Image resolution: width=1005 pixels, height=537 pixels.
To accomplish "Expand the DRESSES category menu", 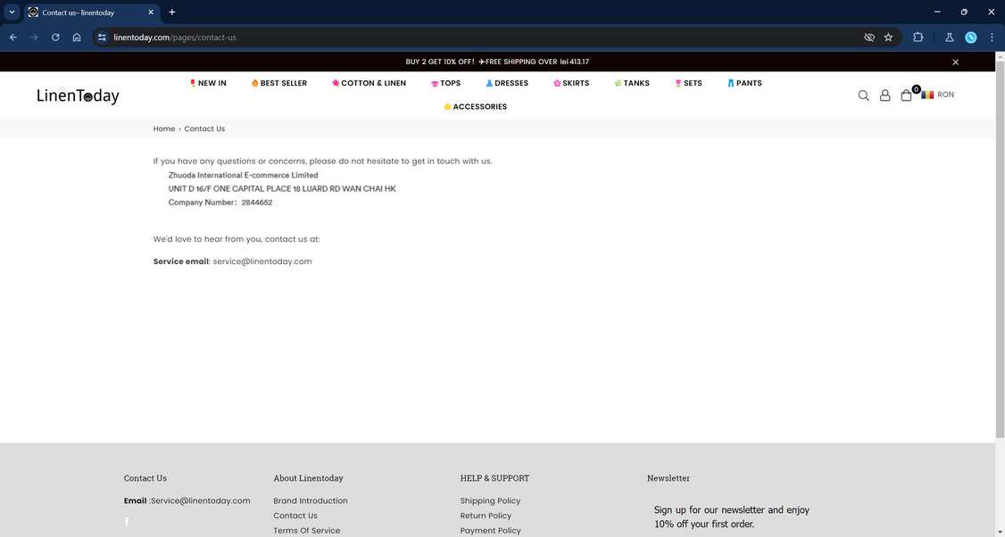I will 511,83.
